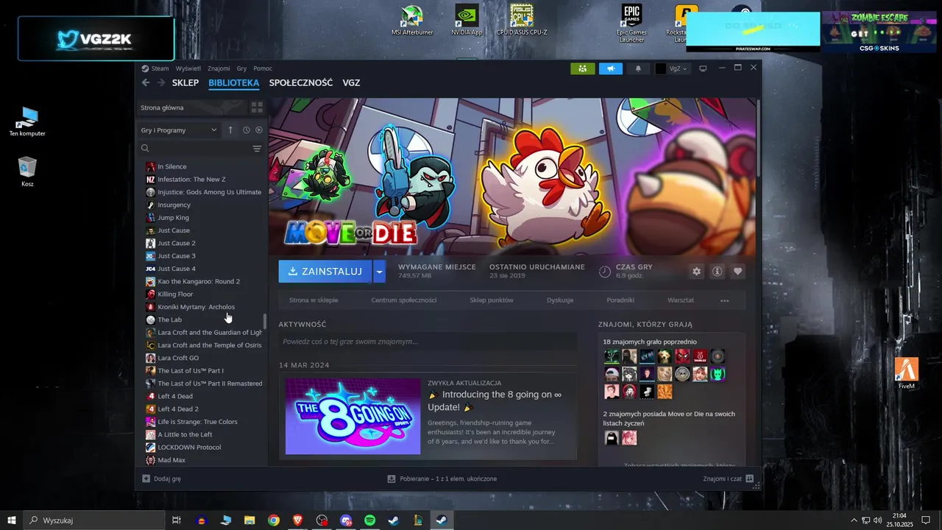Screen dimensions: 942x530
Task: Select Just Cause 3 in library
Action: coord(177,256)
